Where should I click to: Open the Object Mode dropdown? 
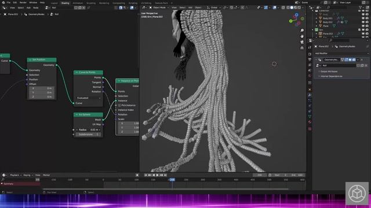[x=159, y=8]
